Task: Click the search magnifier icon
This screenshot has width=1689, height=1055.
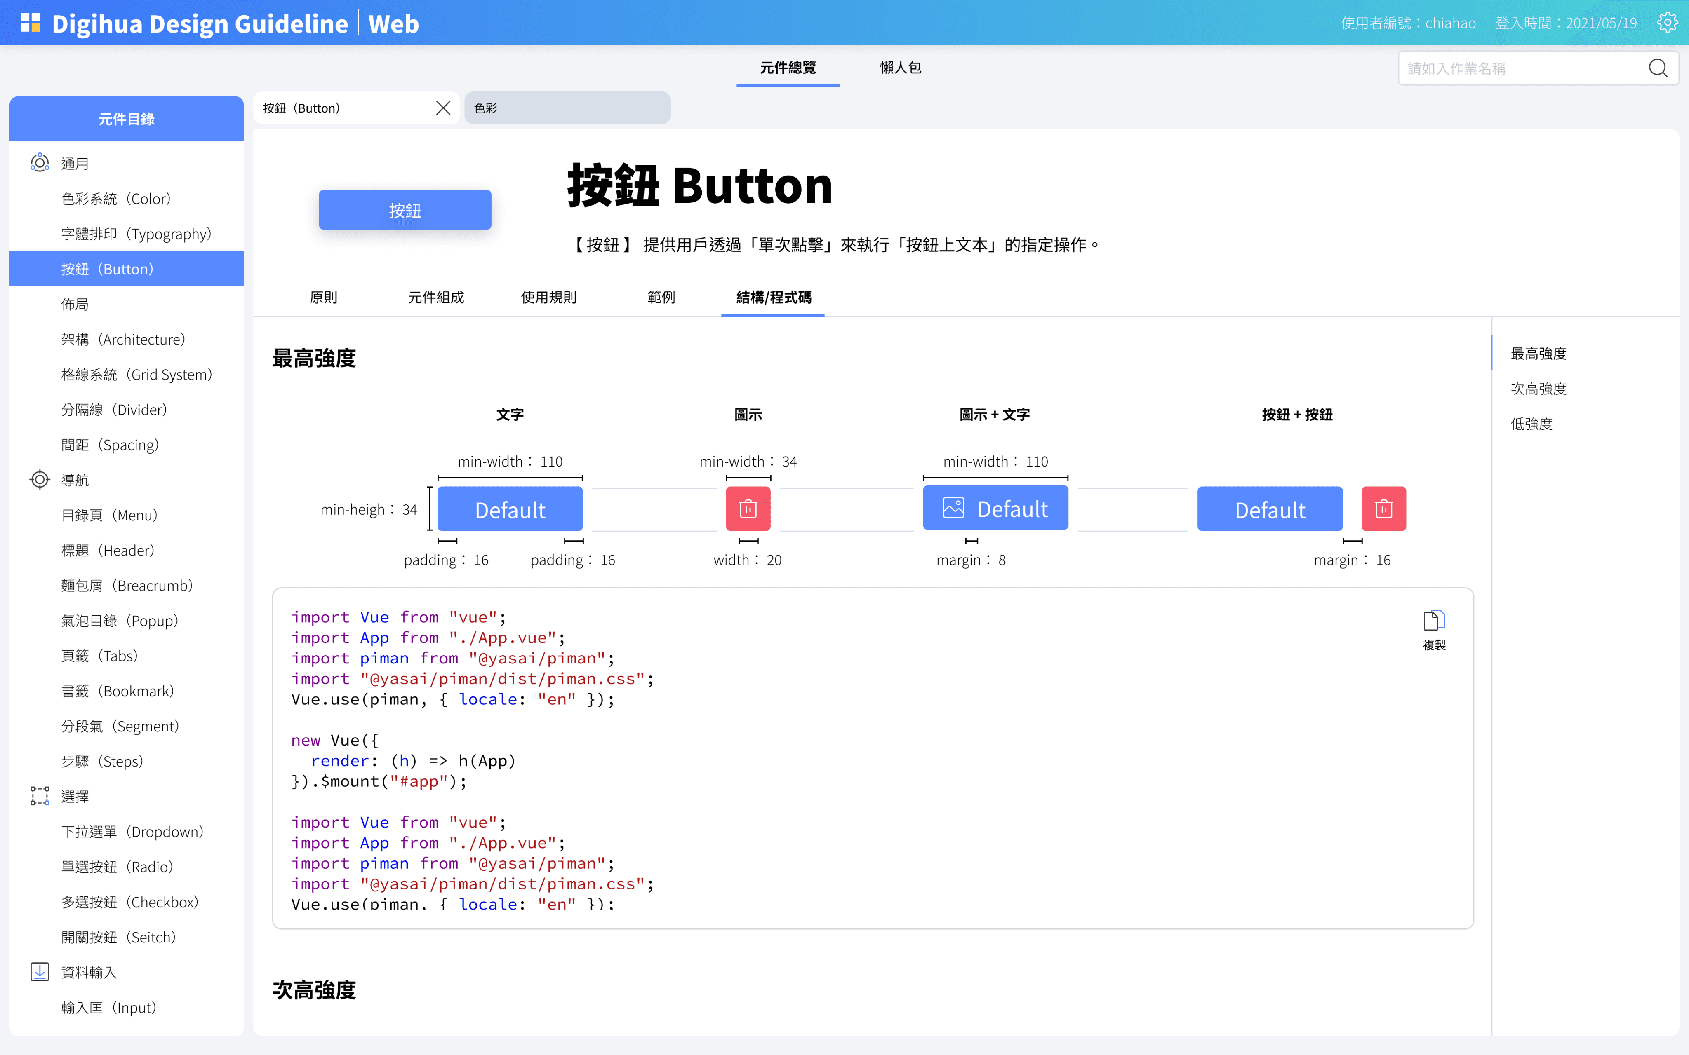Action: (x=1658, y=68)
